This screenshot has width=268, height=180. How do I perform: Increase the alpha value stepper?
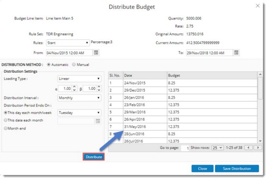pyautogui.click(x=74, y=87)
